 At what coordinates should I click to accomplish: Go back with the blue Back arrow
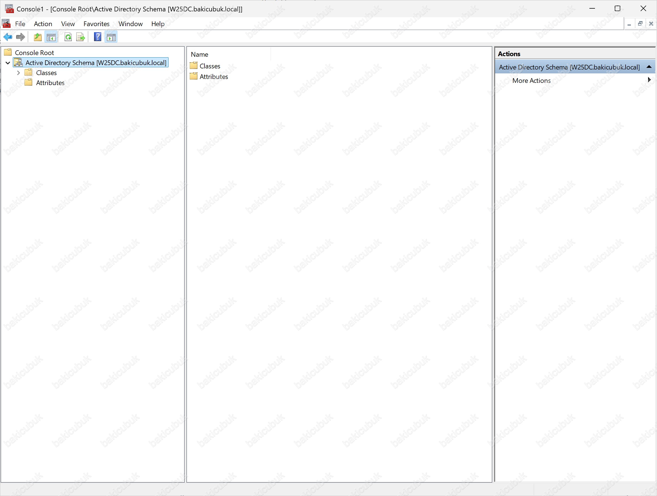pos(8,37)
